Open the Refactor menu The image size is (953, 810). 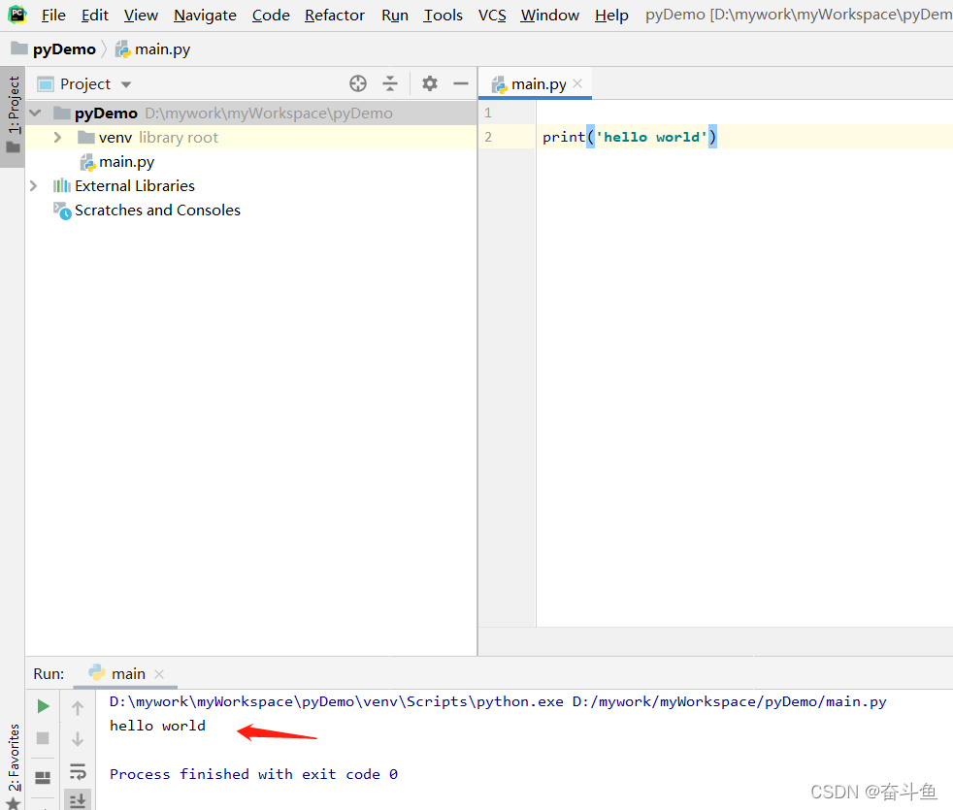[x=334, y=15]
